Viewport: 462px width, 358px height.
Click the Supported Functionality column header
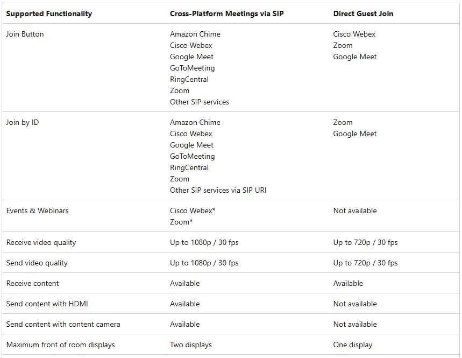pyautogui.click(x=49, y=13)
